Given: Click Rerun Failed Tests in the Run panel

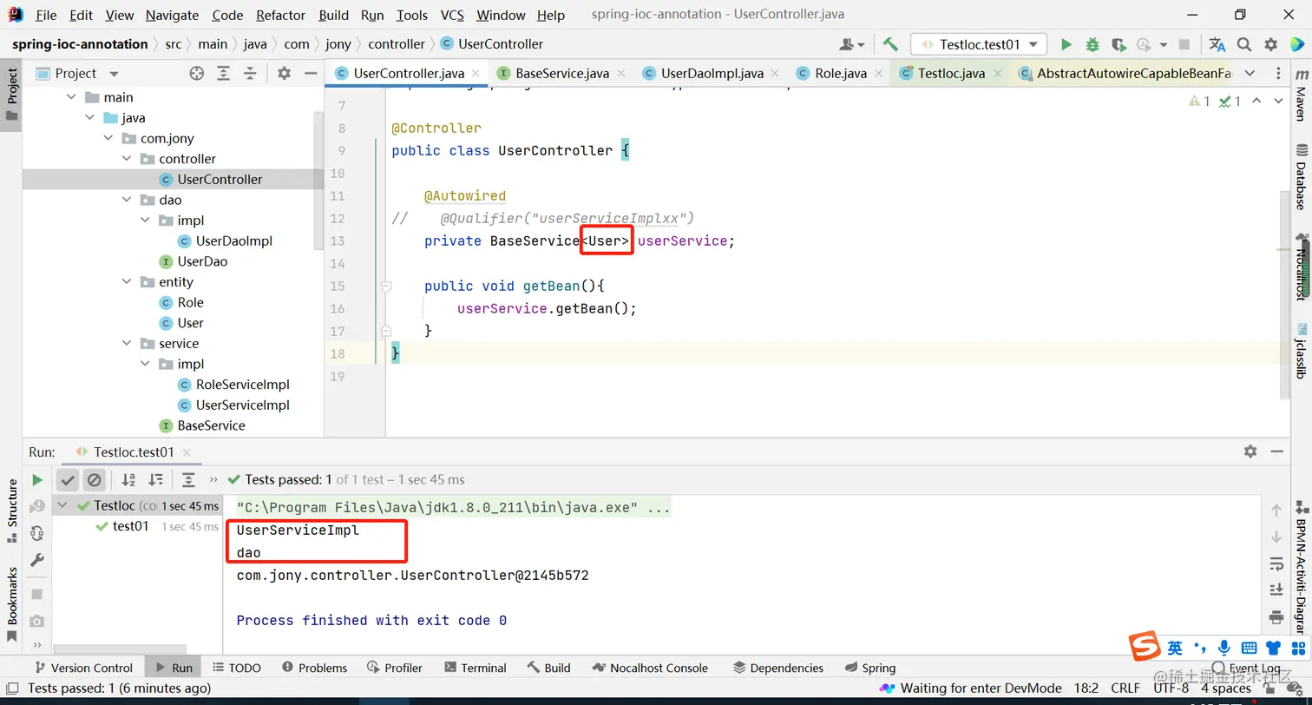Looking at the screenshot, I should click(37, 506).
